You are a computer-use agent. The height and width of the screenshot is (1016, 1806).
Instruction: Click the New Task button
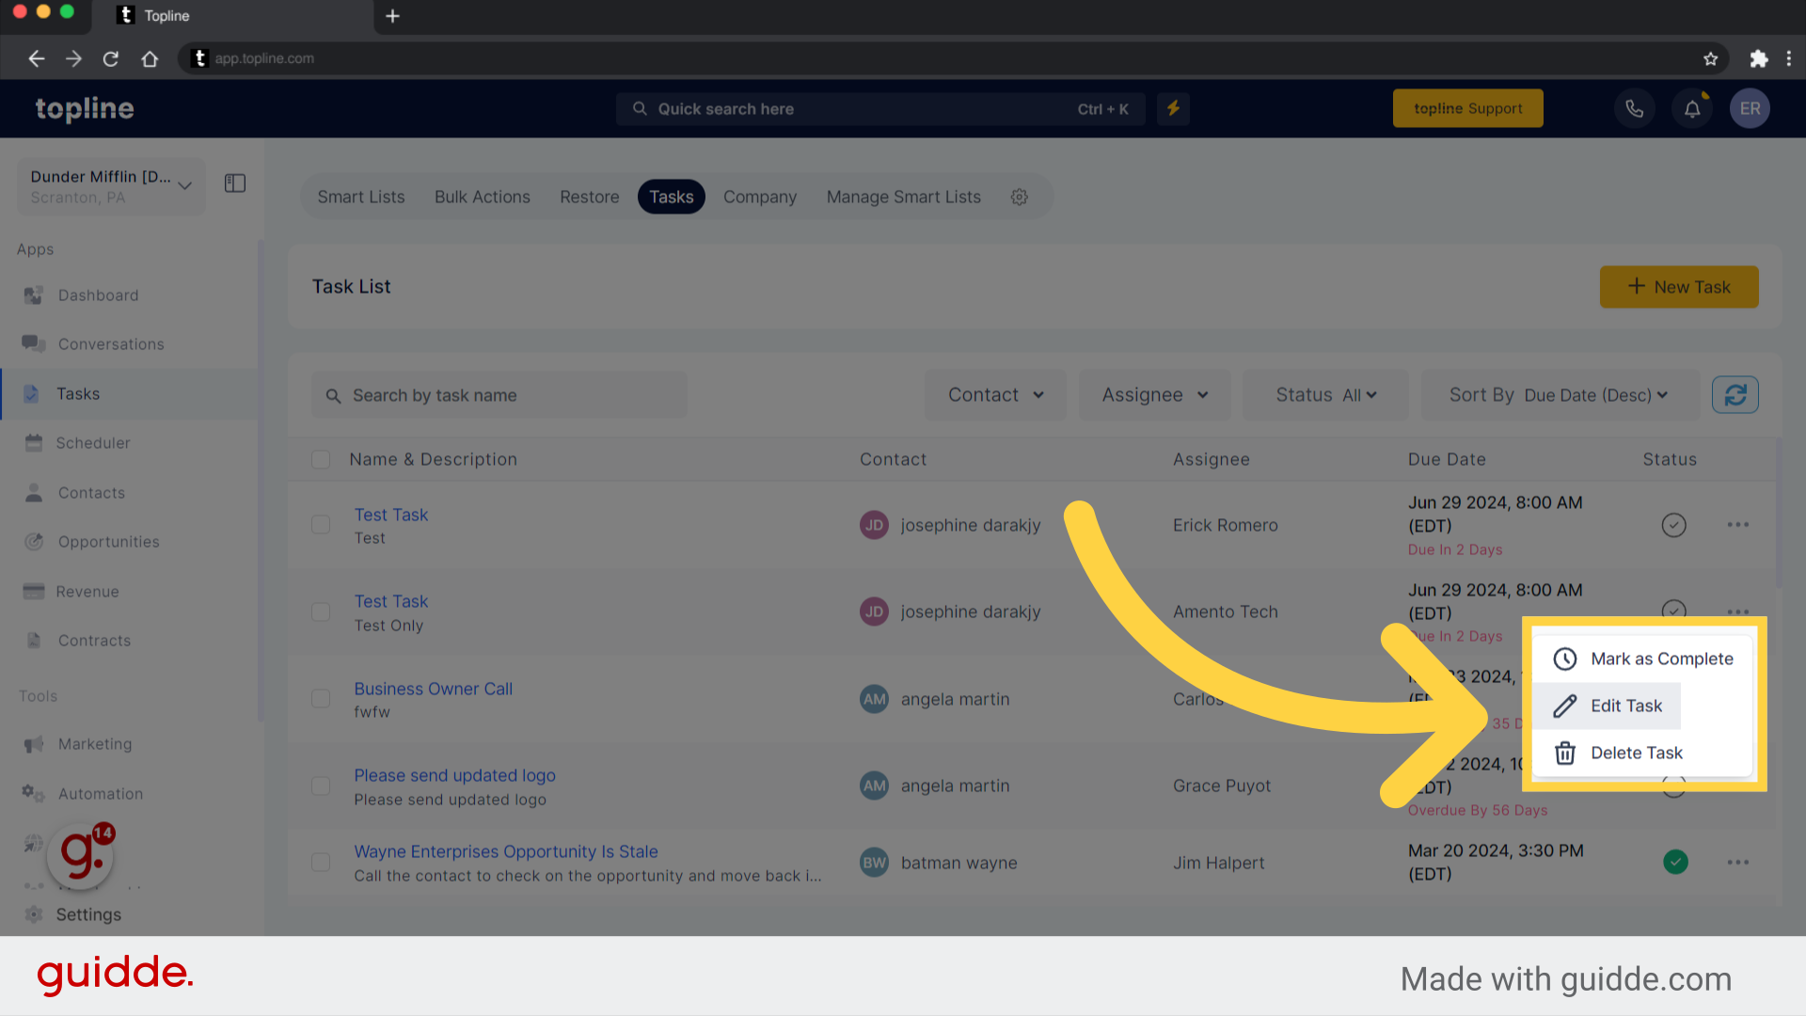click(x=1681, y=287)
